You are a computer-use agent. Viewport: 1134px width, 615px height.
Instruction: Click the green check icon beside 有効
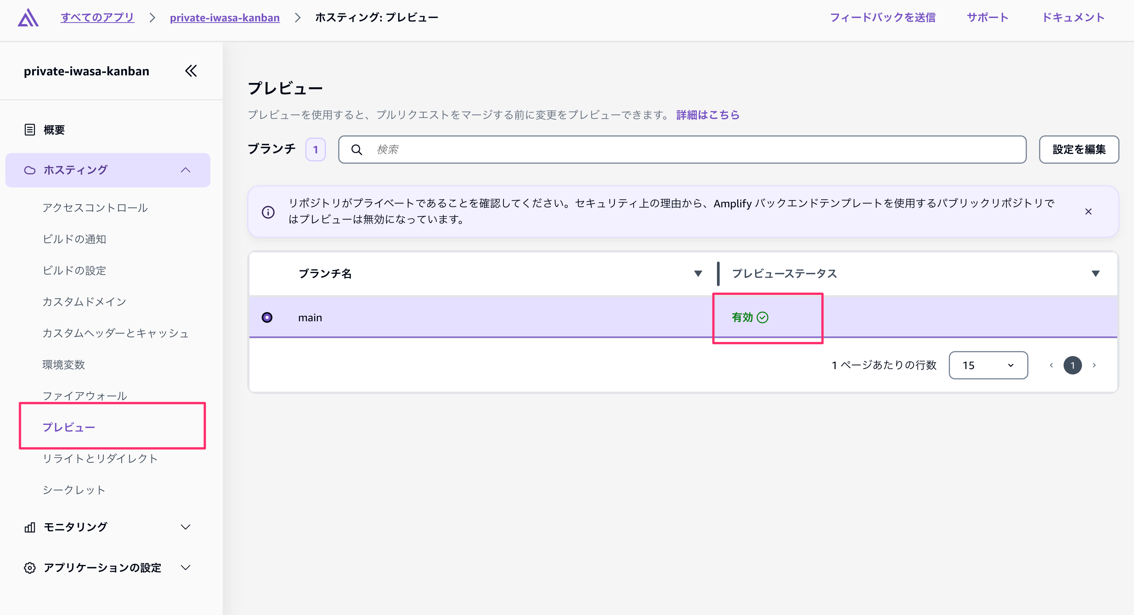[x=763, y=317]
